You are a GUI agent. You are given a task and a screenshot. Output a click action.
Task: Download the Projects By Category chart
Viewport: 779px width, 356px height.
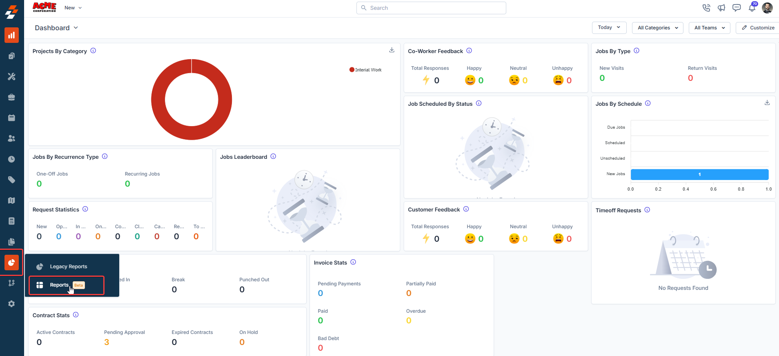392,50
